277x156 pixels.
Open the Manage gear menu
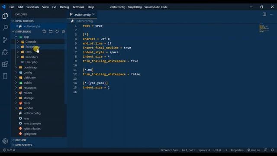click(5, 141)
